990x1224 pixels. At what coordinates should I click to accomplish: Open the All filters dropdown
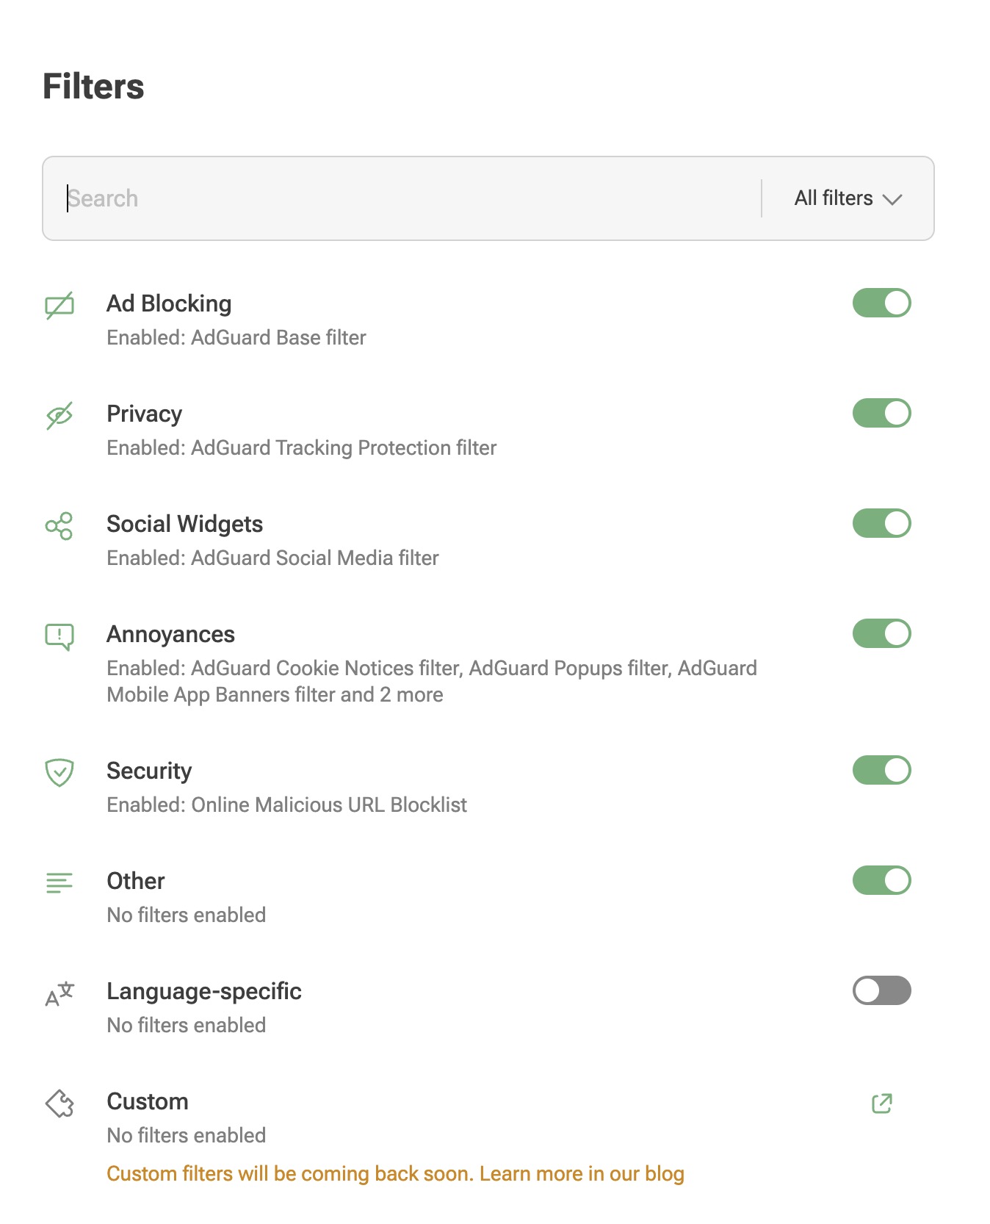848,198
